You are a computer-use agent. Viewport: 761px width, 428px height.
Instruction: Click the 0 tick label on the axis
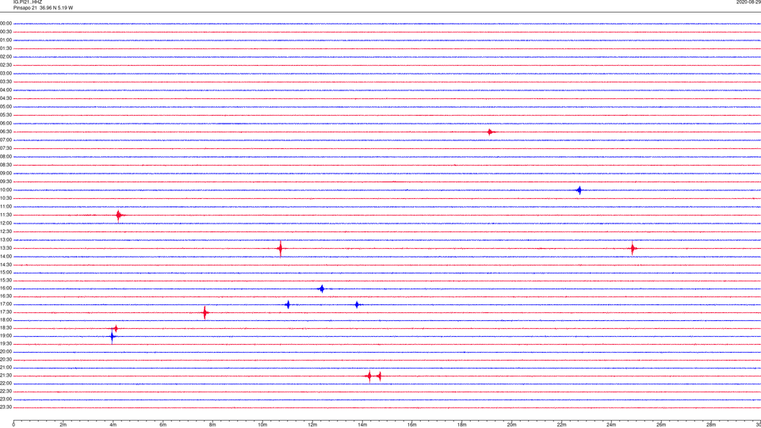13,425
